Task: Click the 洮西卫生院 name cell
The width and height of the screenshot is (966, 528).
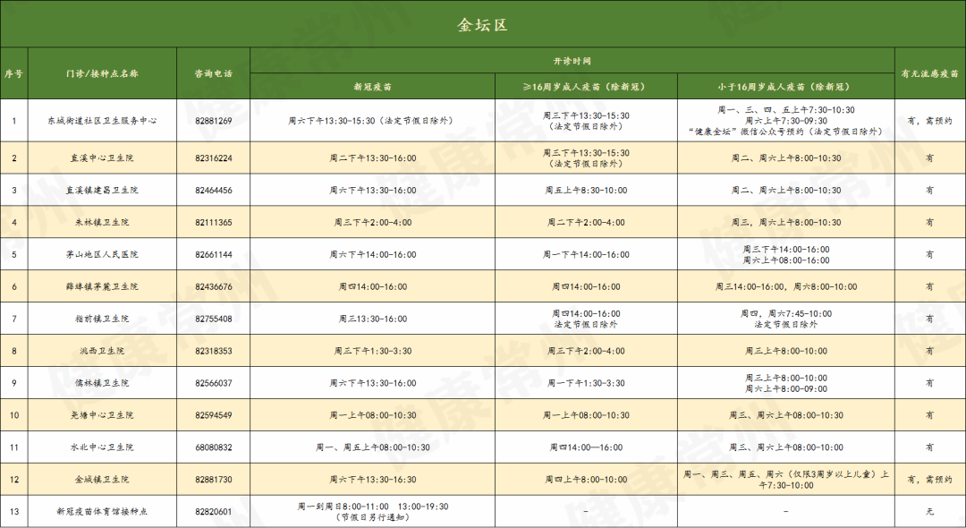Action: (102, 351)
